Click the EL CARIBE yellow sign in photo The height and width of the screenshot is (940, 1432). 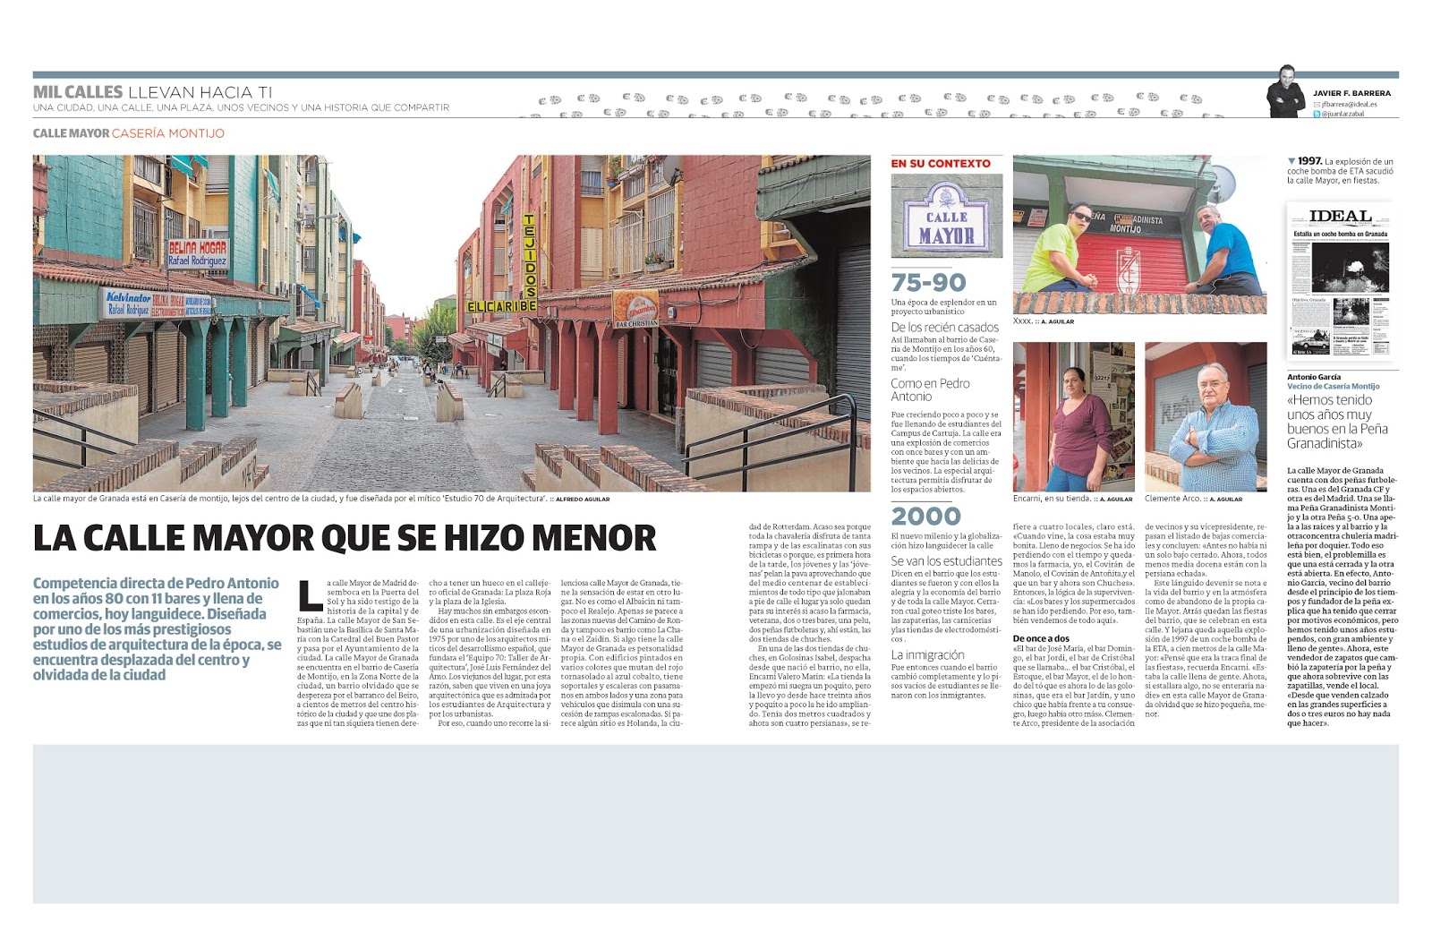pyautogui.click(x=501, y=306)
